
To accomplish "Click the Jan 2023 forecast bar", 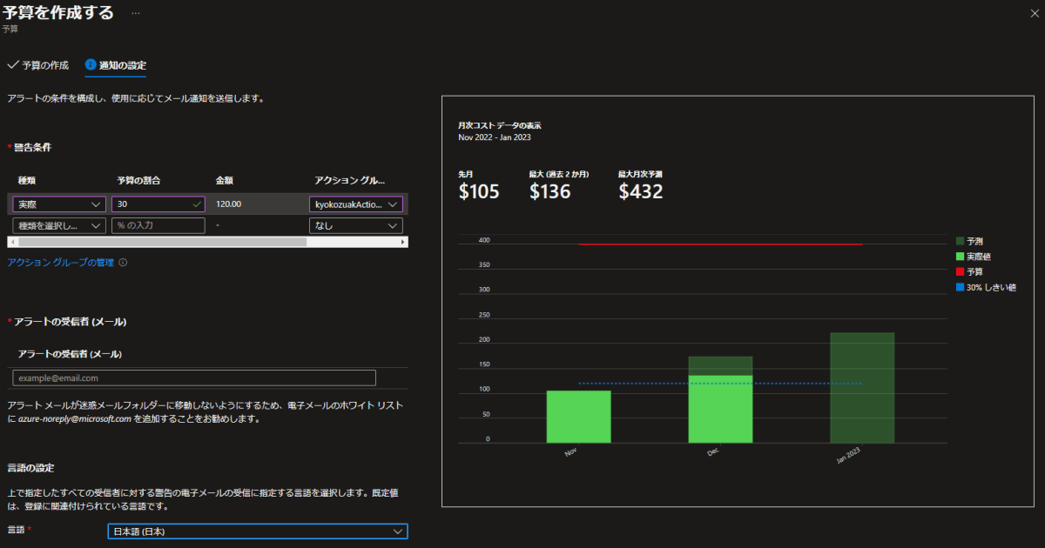I will [862, 388].
